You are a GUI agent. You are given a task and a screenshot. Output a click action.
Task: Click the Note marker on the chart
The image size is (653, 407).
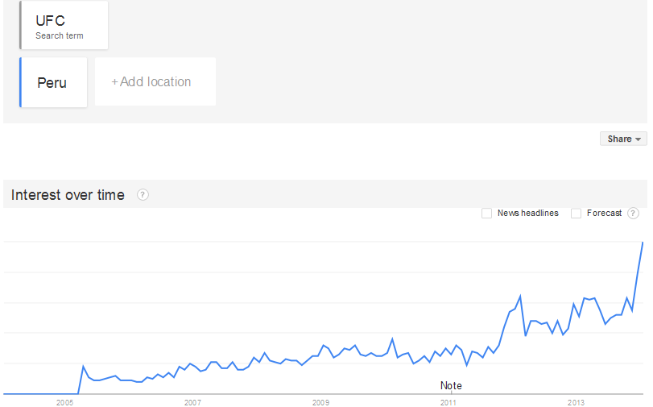point(451,386)
